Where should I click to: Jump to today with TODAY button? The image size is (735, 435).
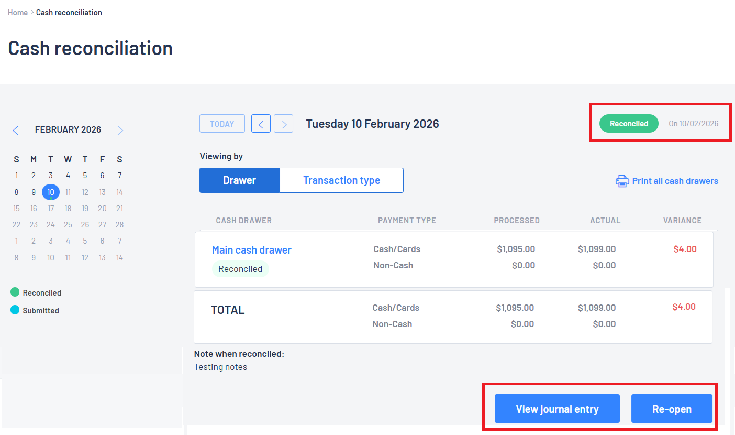coord(222,124)
